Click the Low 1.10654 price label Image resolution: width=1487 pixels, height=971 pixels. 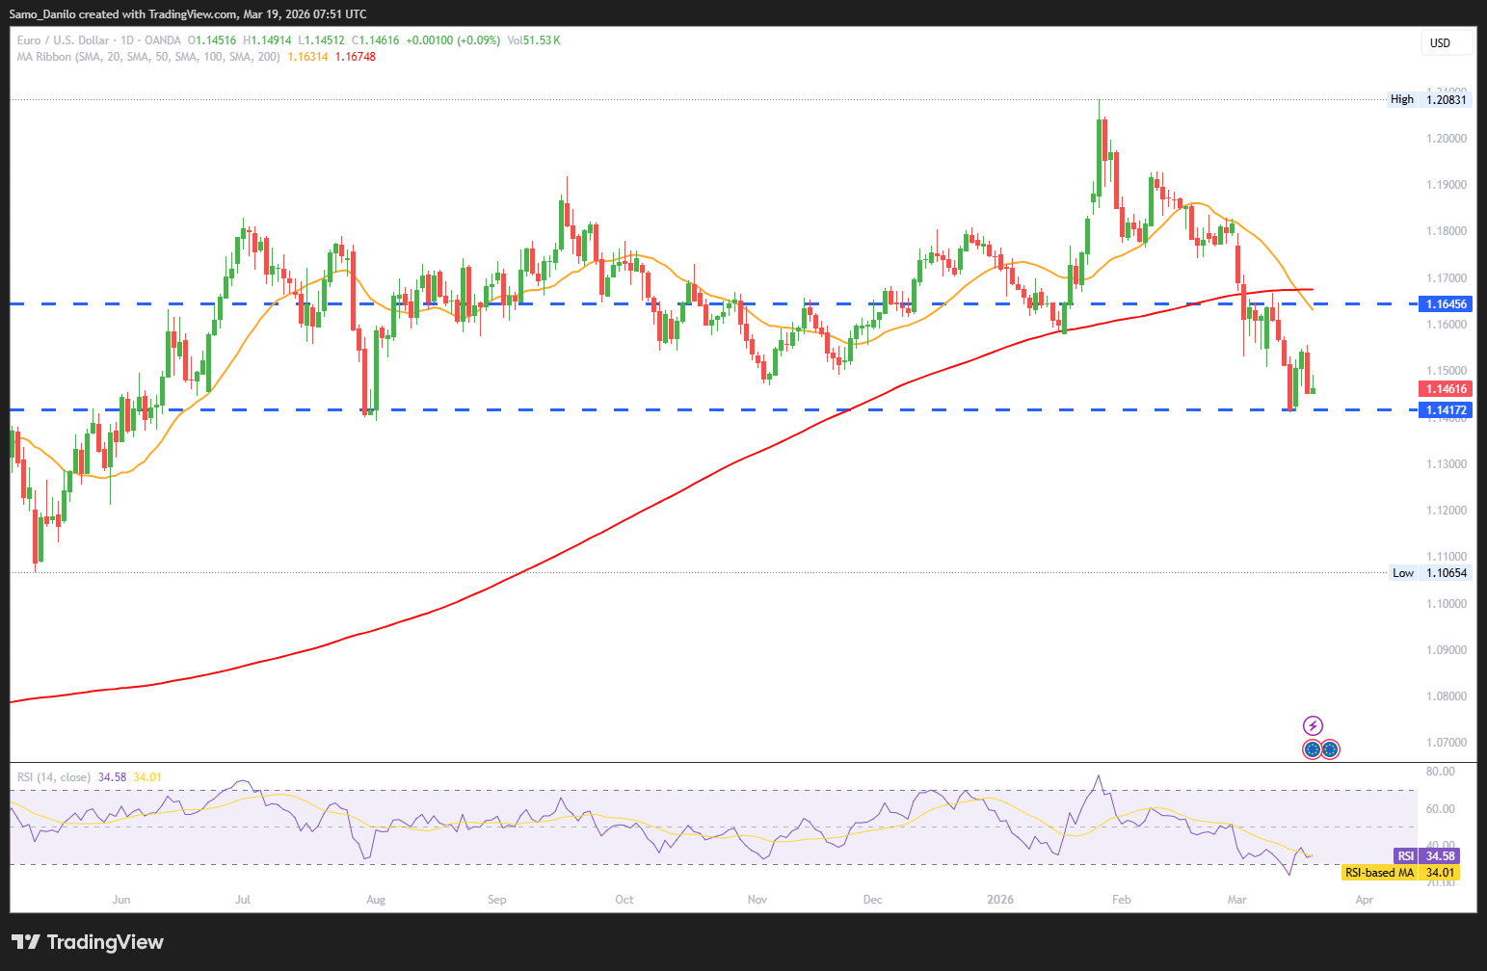click(x=1430, y=573)
